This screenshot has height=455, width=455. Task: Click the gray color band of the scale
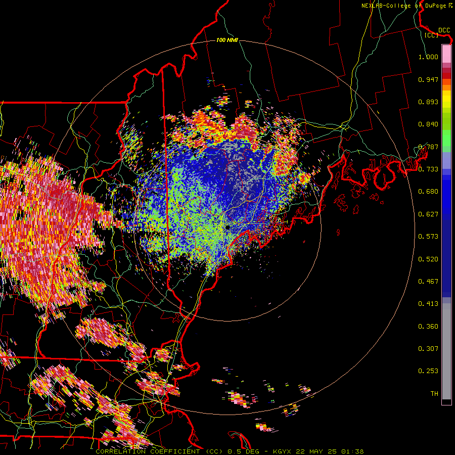coord(446,351)
